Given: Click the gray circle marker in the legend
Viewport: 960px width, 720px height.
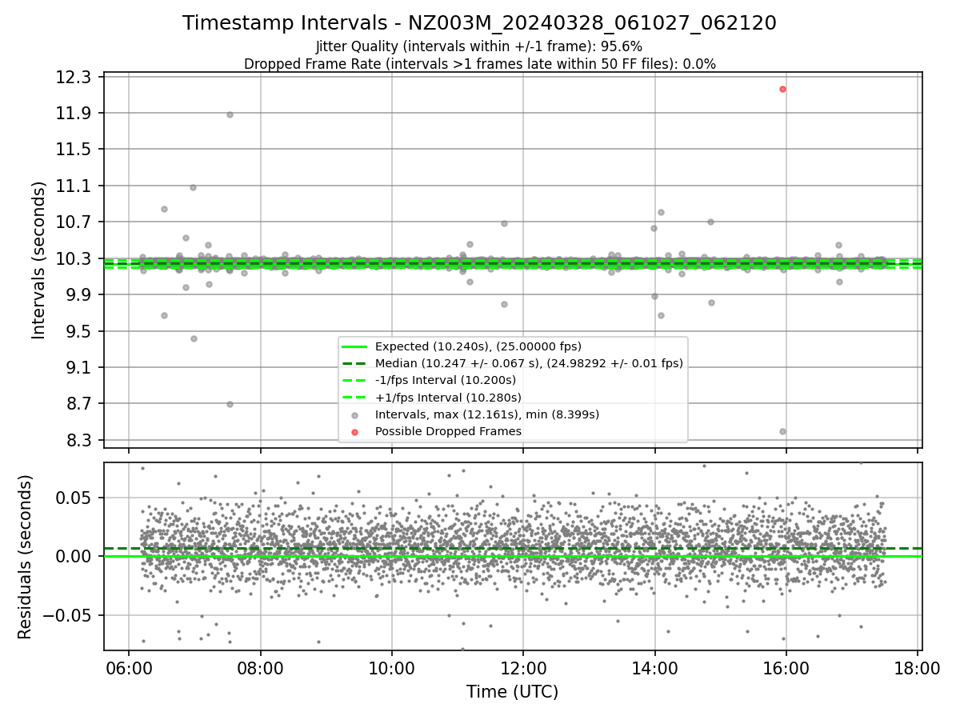Looking at the screenshot, I should pyautogui.click(x=354, y=415).
